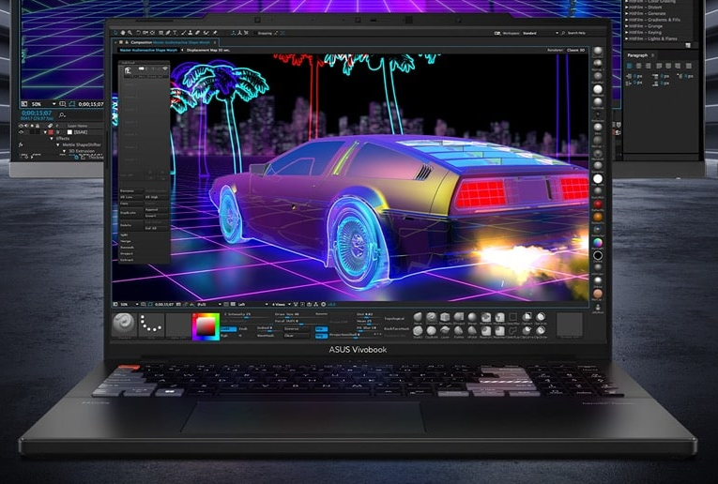The image size is (718, 484).
Task: Expand HitFilm - Grunge effects category
Action: pyautogui.click(x=626, y=26)
